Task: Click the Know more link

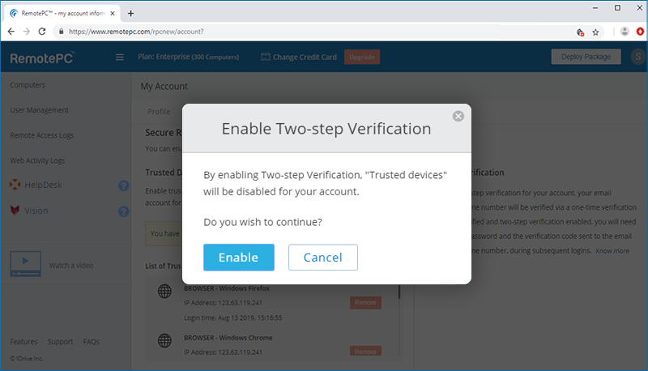Action: click(612, 251)
